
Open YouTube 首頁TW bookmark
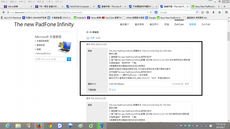112,18
